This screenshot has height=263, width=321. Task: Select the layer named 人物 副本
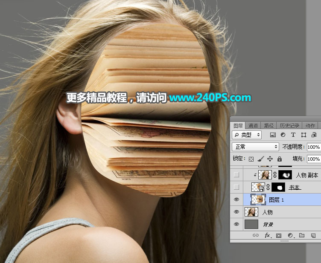pyautogui.click(x=307, y=175)
